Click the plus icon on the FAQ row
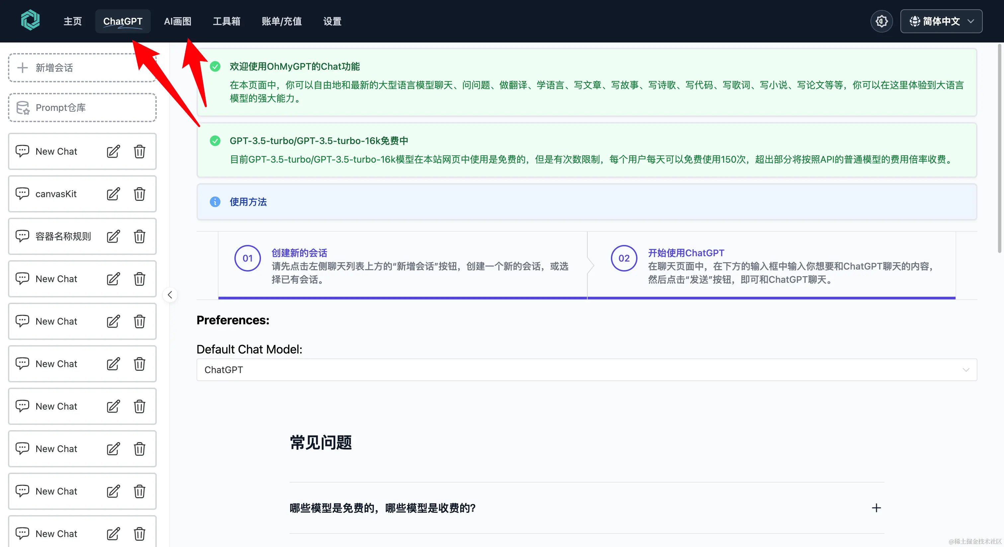1004x547 pixels. tap(876, 508)
